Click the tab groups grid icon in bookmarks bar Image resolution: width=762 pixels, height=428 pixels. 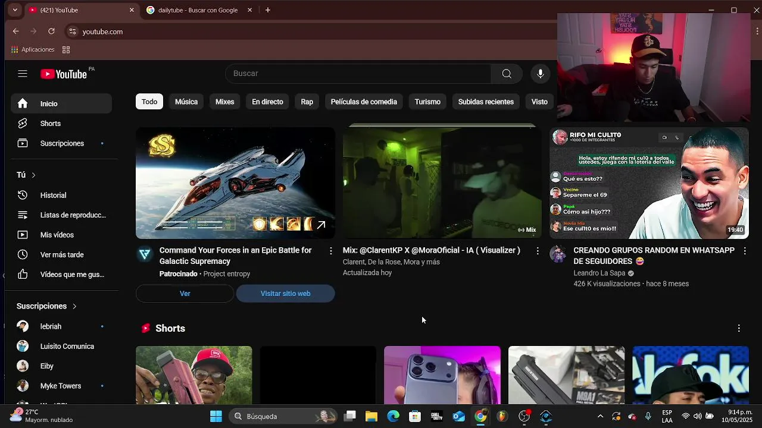pyautogui.click(x=66, y=49)
